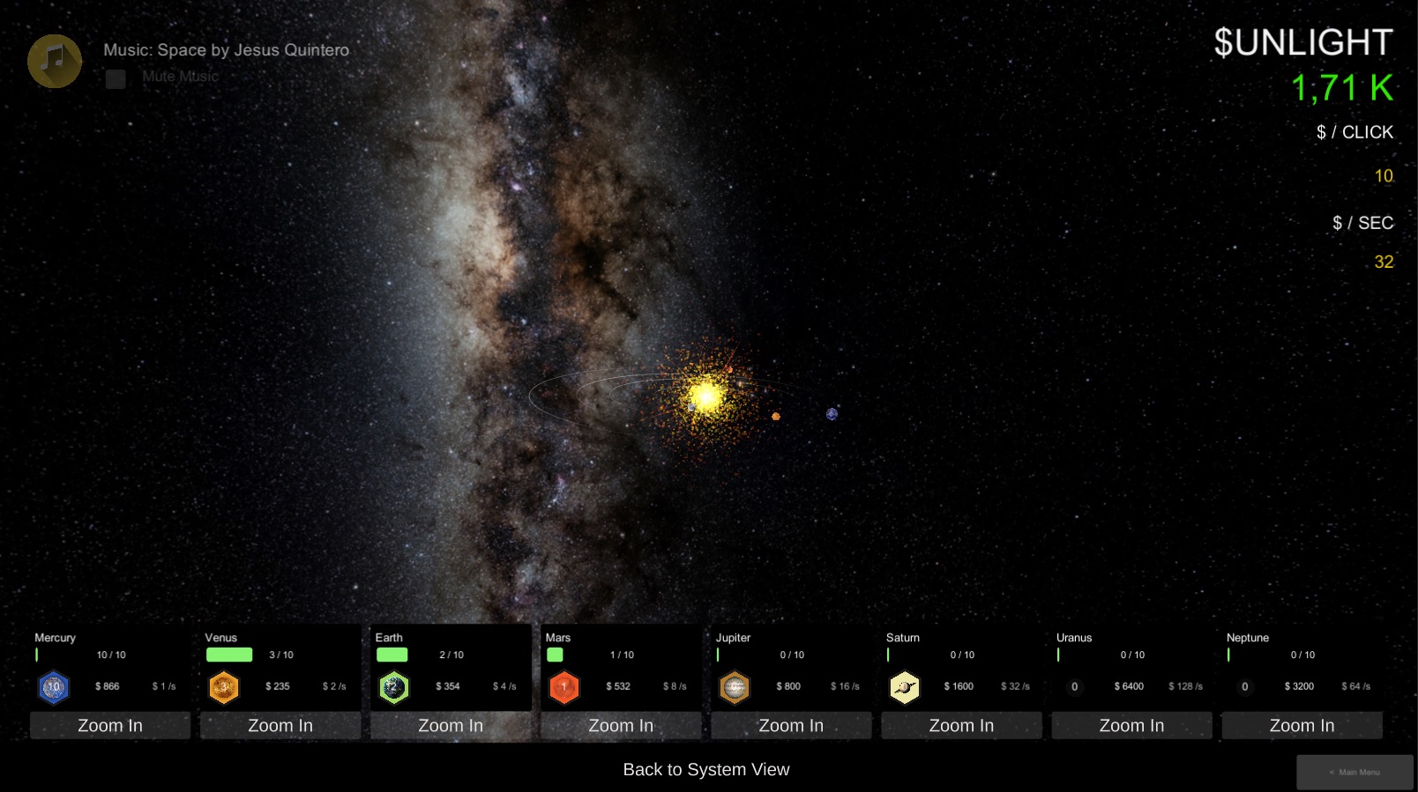Click Jupiter rate $ 16 /s
Image resolution: width=1418 pixels, height=792 pixels.
point(845,686)
